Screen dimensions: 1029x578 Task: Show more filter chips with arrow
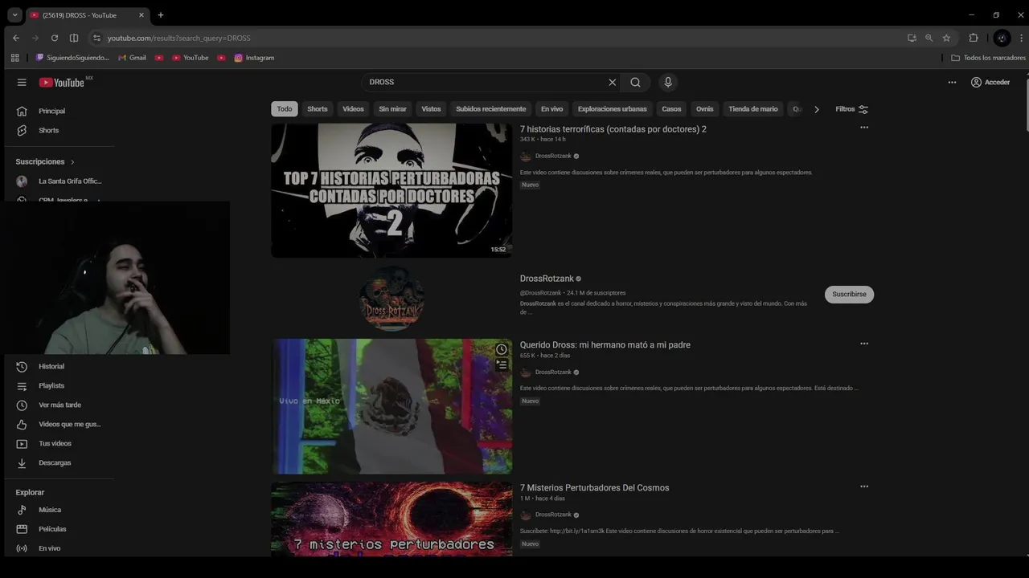point(816,109)
